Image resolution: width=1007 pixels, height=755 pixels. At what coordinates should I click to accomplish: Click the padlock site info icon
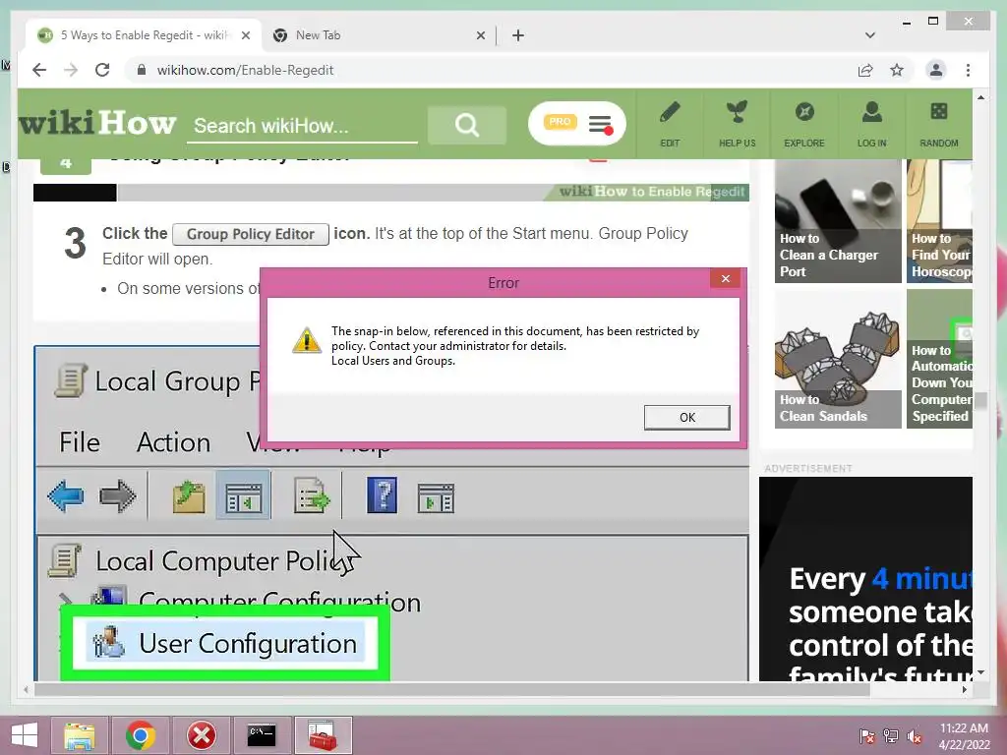pos(142,70)
